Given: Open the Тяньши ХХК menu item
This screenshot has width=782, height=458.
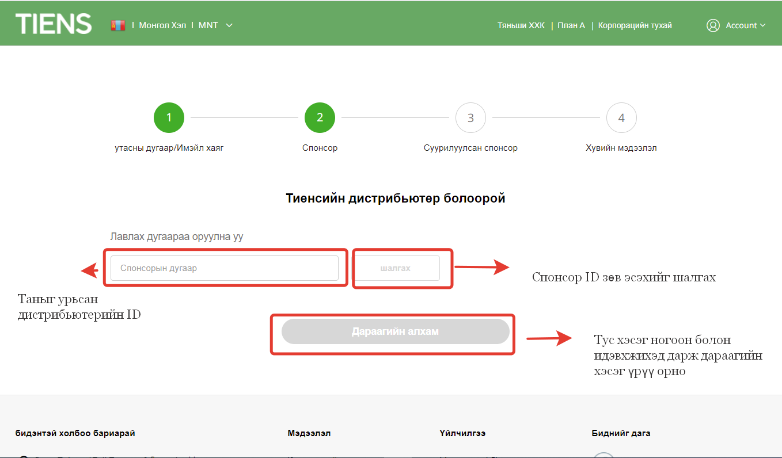Looking at the screenshot, I should click(x=521, y=25).
